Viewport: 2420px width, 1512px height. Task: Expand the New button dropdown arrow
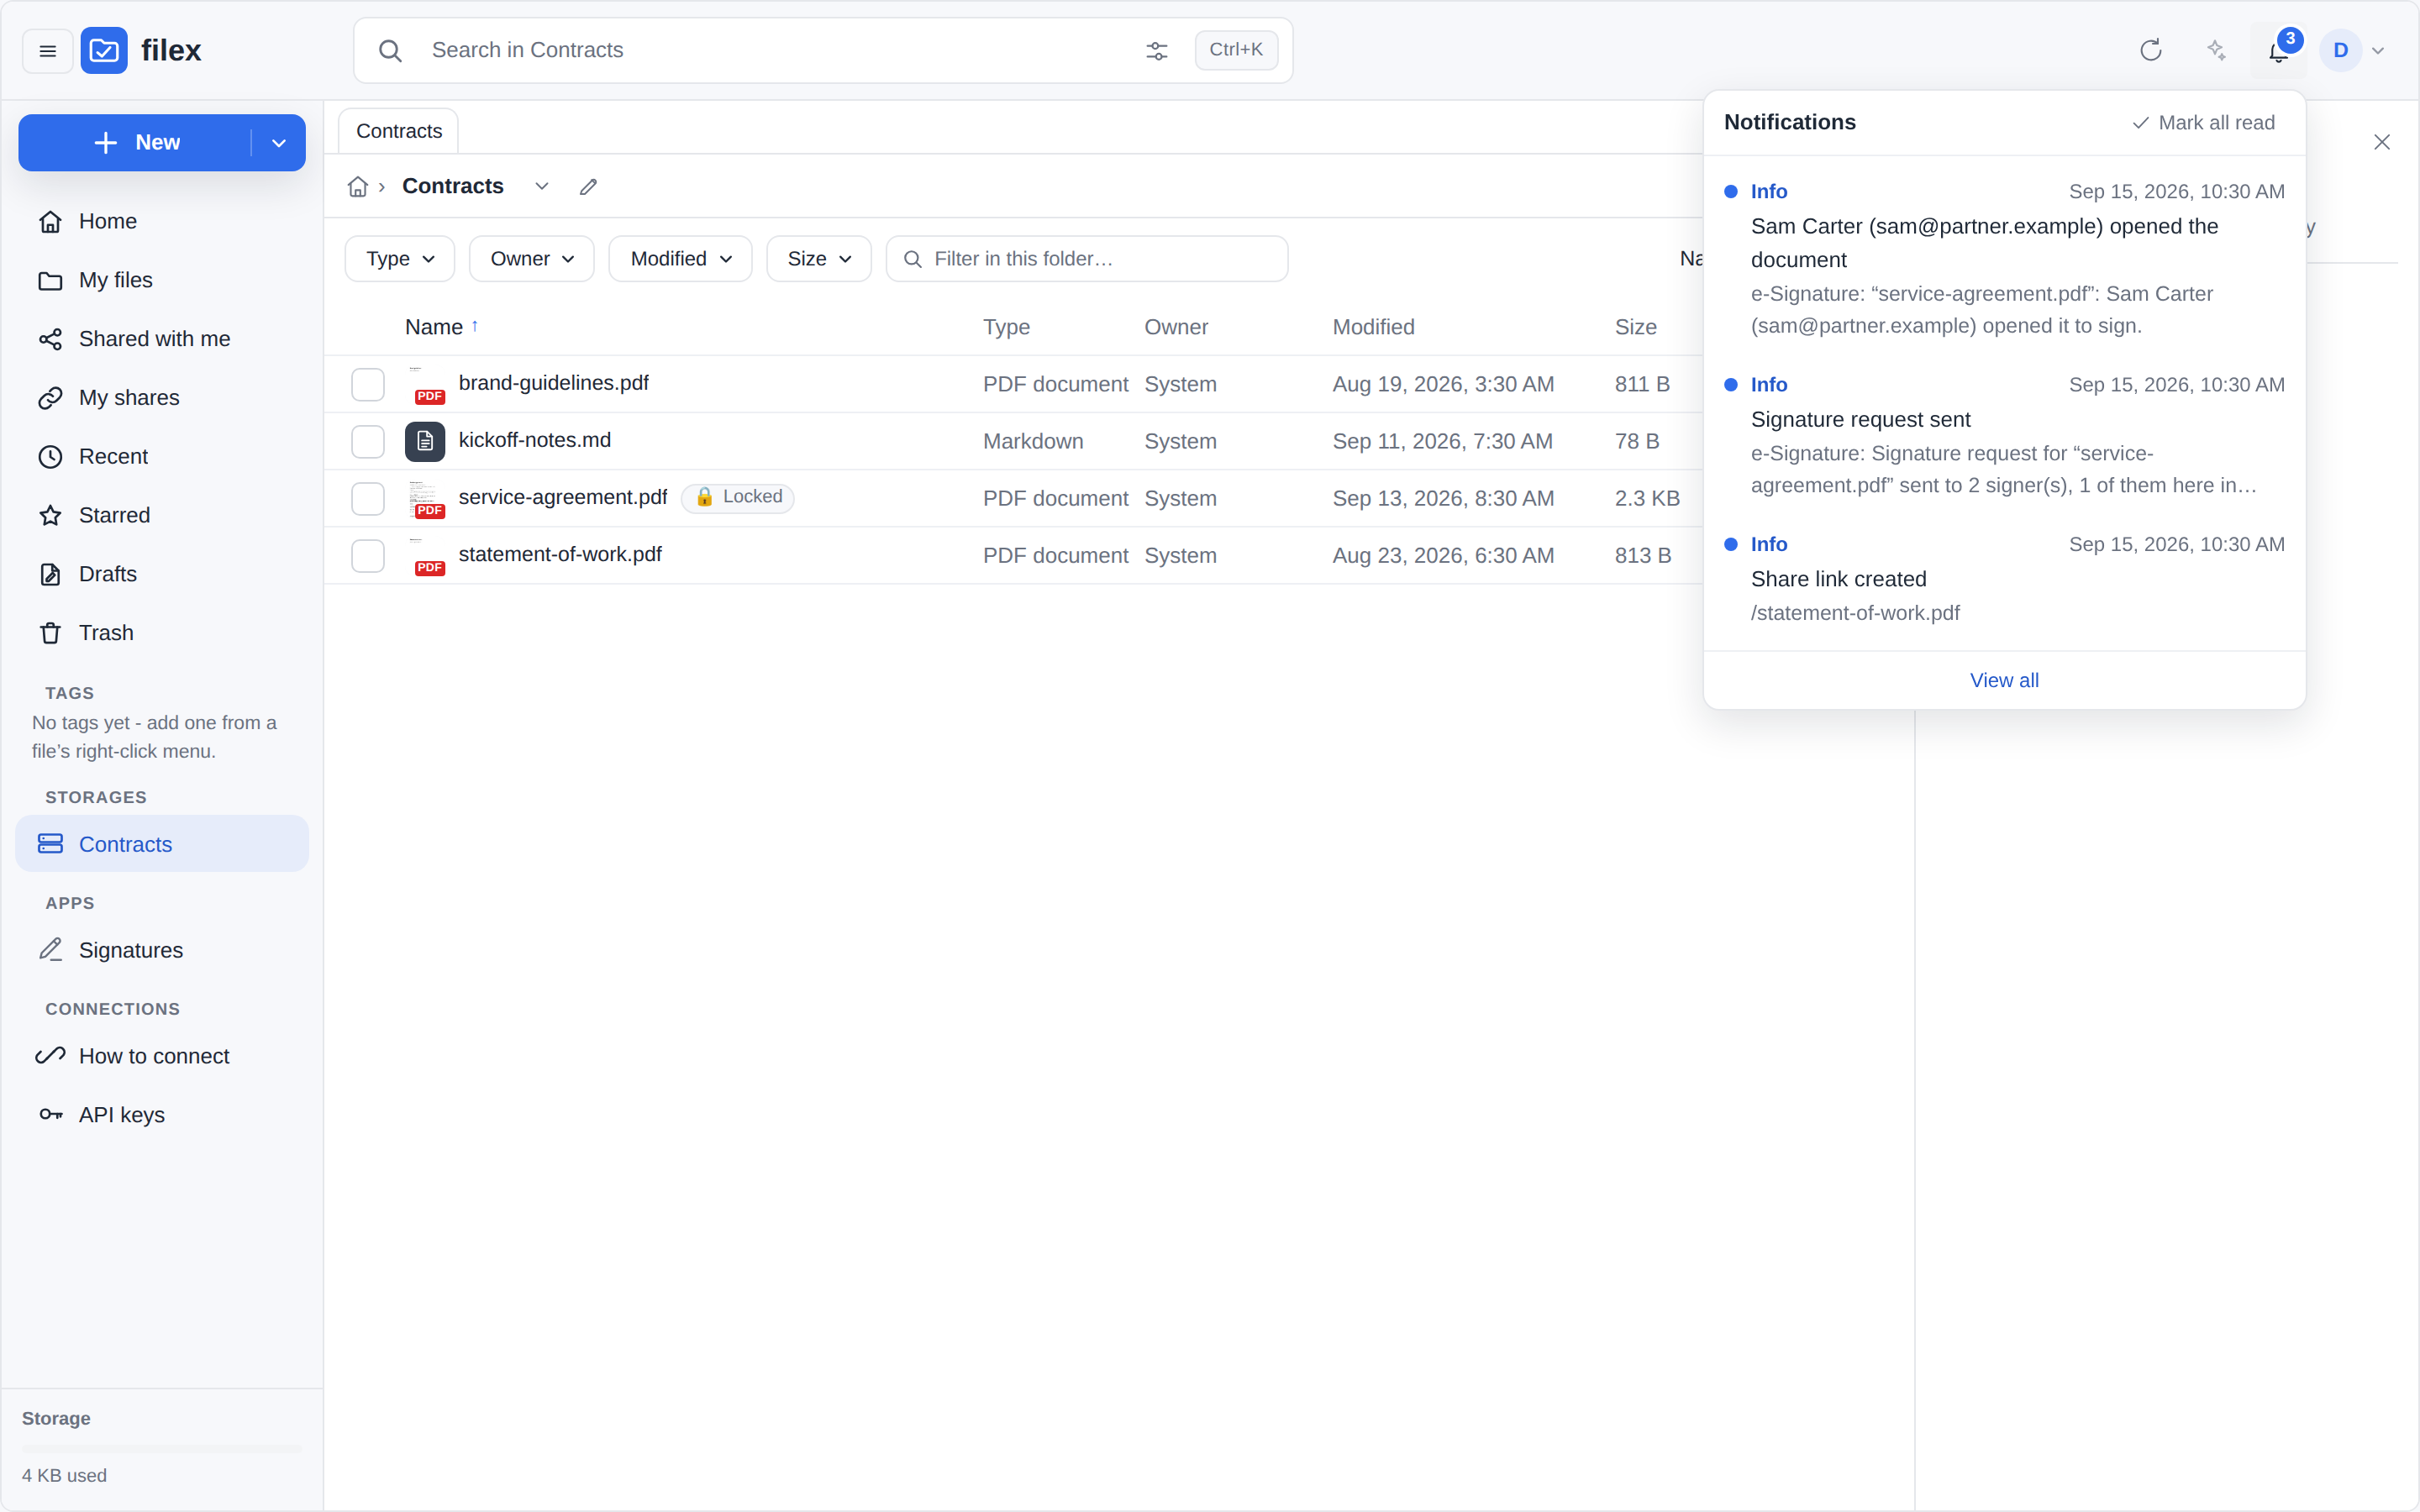[279, 143]
